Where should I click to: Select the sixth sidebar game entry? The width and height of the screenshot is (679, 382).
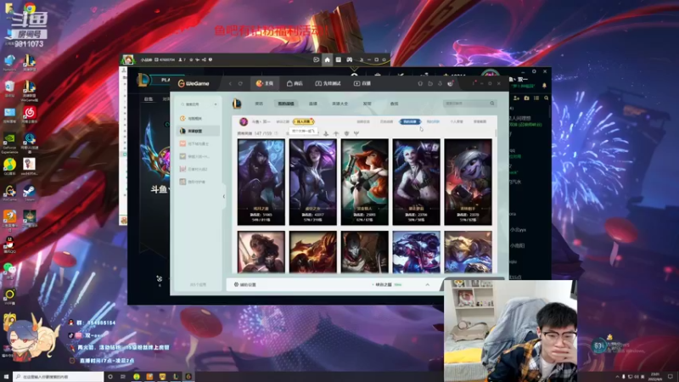click(x=199, y=182)
